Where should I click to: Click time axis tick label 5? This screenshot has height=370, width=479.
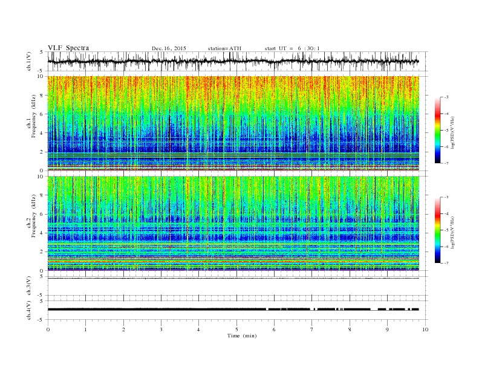[x=236, y=329]
